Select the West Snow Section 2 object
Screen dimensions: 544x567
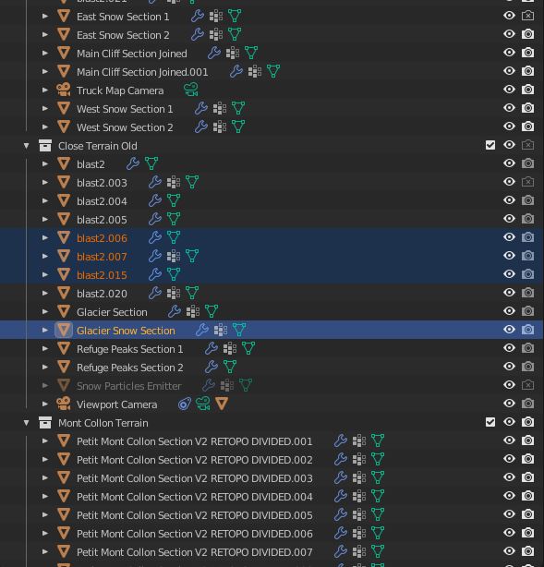(x=125, y=127)
